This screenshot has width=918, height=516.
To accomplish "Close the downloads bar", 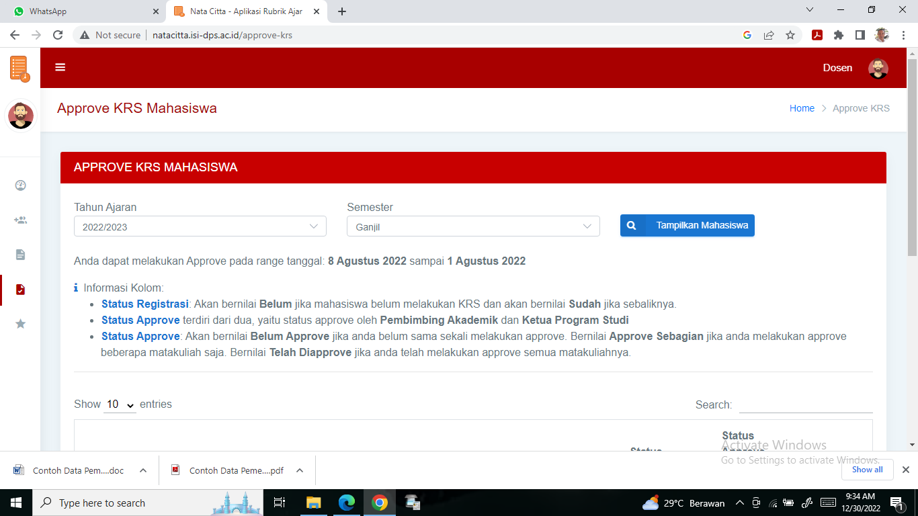I will 905,470.
